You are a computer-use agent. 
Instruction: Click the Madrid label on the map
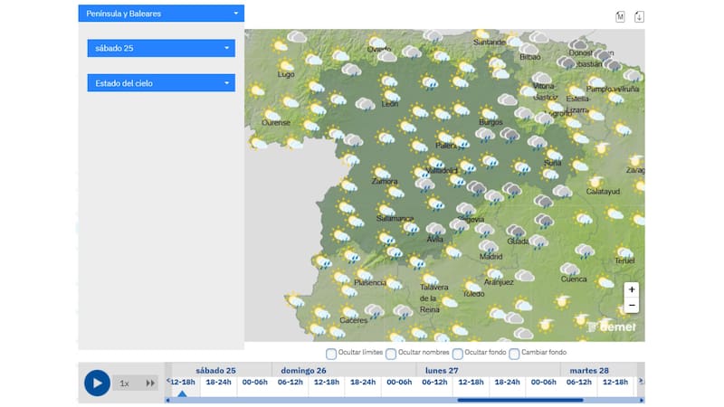click(x=491, y=257)
